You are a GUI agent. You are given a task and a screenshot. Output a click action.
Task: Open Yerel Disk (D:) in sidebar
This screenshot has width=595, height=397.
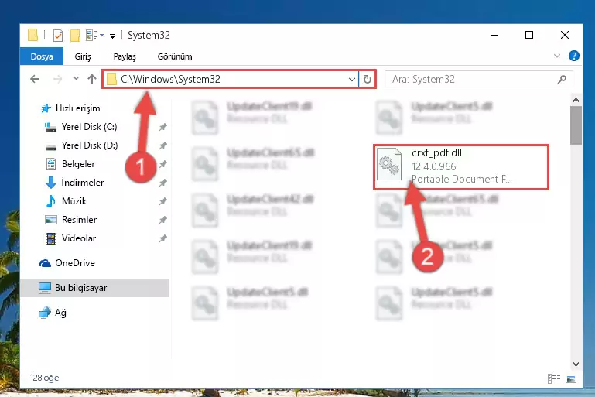pos(81,145)
